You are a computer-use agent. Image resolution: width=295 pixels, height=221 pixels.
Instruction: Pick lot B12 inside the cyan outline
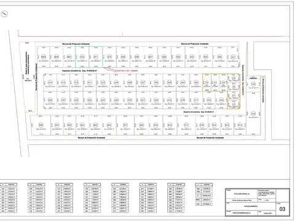[x=82, y=56]
